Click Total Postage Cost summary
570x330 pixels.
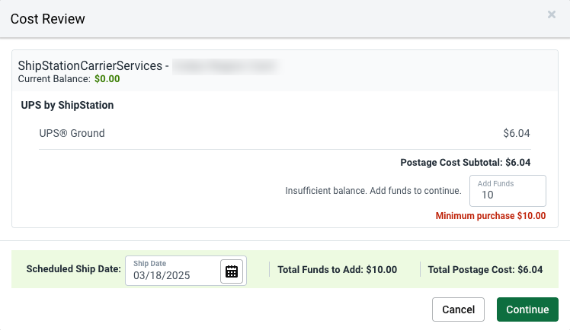coord(485,269)
